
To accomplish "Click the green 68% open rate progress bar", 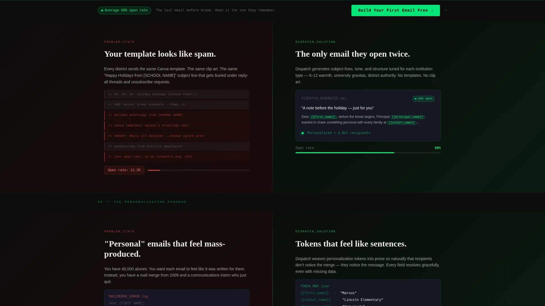I will 368,153.
